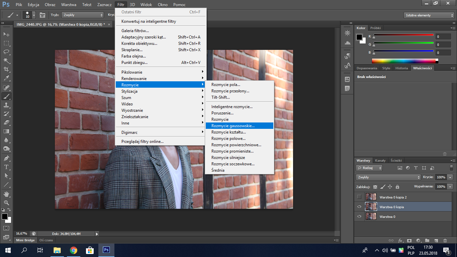Choose Rozmycie gaussowskie from the submenu
The image size is (457, 257).
point(233,126)
